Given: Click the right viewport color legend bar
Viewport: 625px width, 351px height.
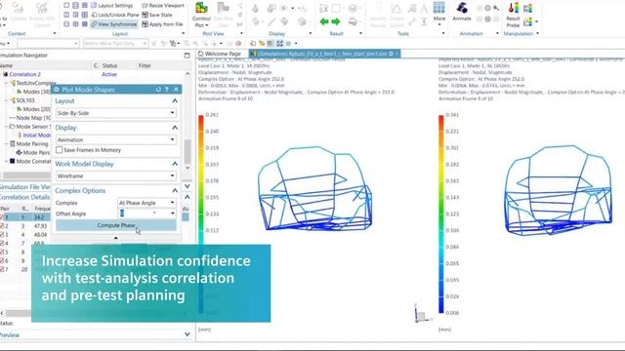Looking at the screenshot, I should [x=440, y=214].
